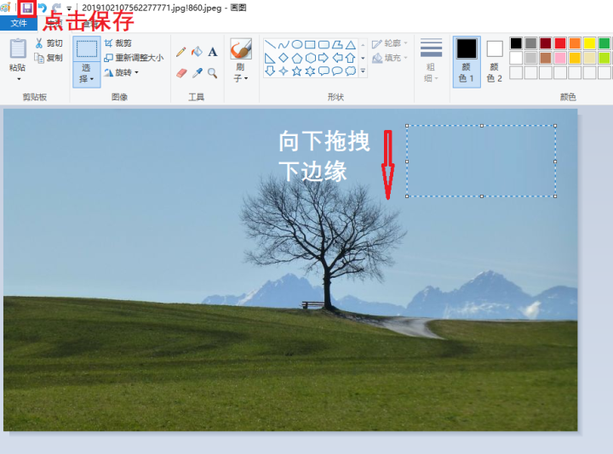
Task: Choose the Six-point star shape
Action: click(310, 71)
